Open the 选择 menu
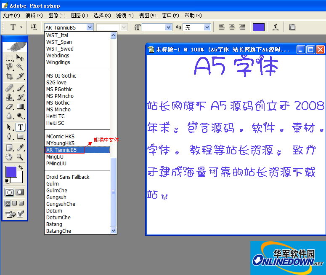Image resolution: width=326 pixels, height=275 pixels. point(102,16)
